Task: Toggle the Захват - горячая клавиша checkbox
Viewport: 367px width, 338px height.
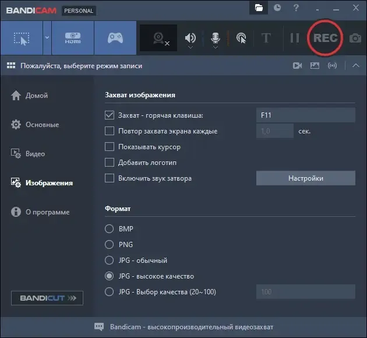Action: [x=110, y=115]
